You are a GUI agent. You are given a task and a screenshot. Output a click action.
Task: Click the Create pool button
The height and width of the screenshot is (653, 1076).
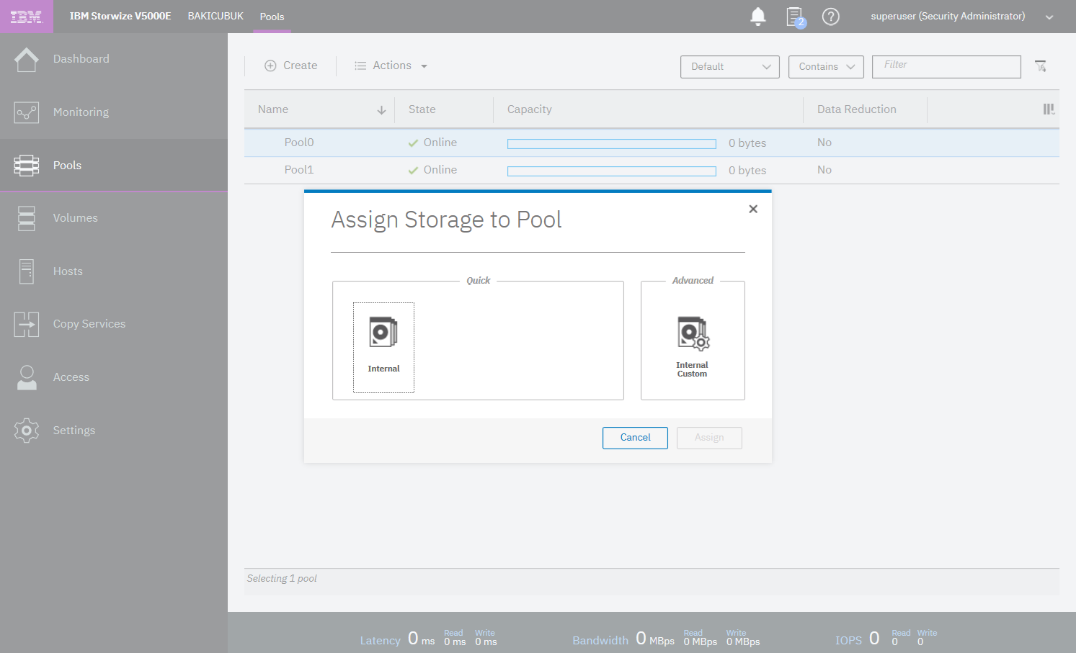pyautogui.click(x=291, y=66)
